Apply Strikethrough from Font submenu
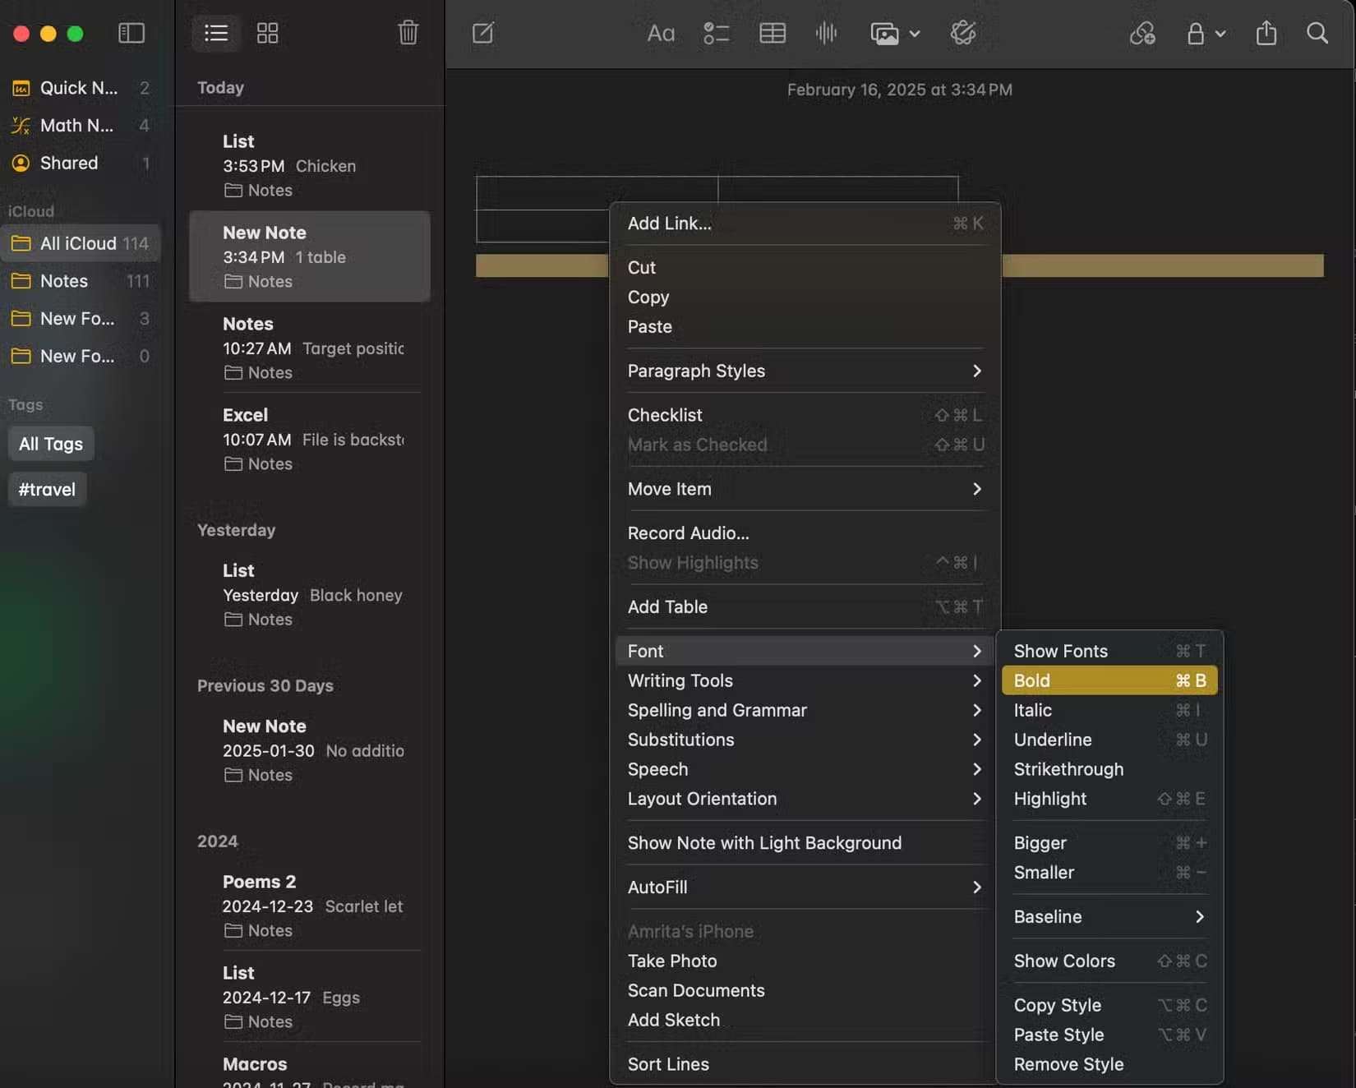Viewport: 1356px width, 1088px height. (1109, 769)
